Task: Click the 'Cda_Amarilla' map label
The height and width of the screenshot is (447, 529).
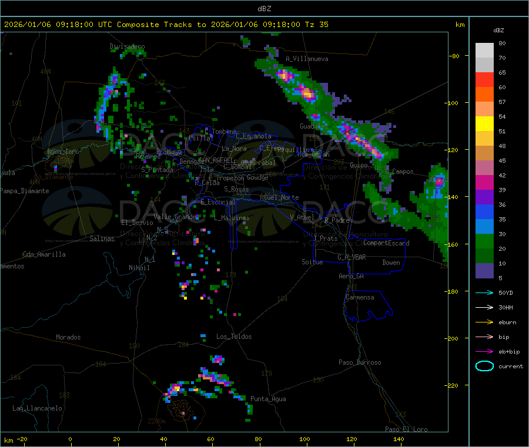Action: [x=44, y=254]
